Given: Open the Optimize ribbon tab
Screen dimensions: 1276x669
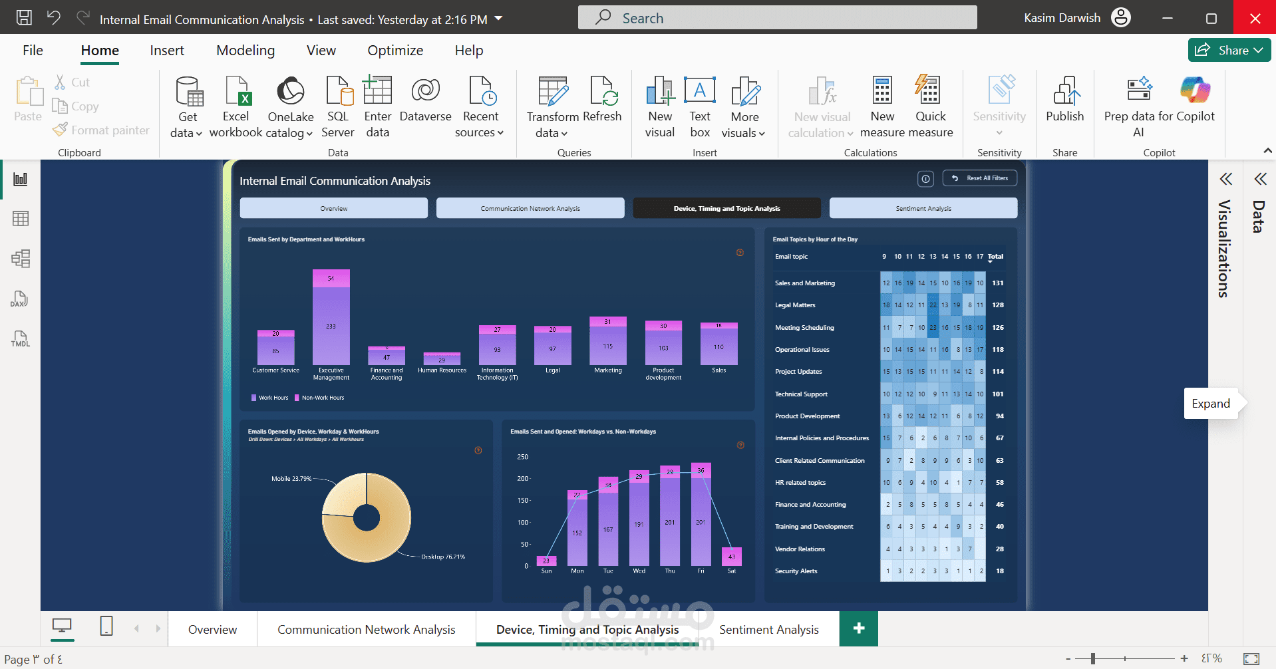Looking at the screenshot, I should pyautogui.click(x=395, y=51).
